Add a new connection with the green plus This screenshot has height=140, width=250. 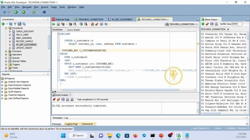(x=3, y=24)
